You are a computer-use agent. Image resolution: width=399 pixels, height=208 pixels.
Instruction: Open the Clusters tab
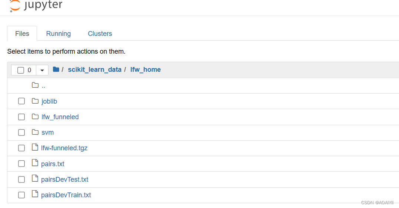click(x=100, y=34)
